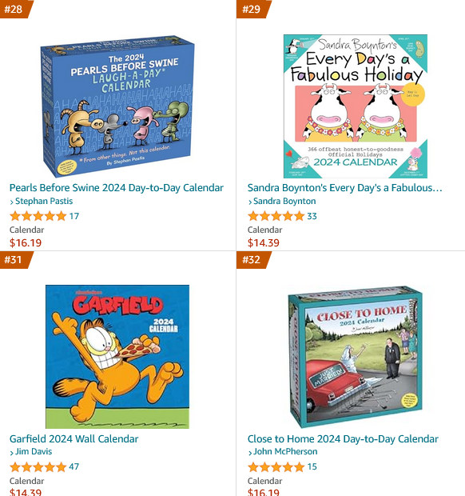The height and width of the screenshot is (496, 465).
Task: View star rating for Garfield calendar
Action: [x=38, y=466]
